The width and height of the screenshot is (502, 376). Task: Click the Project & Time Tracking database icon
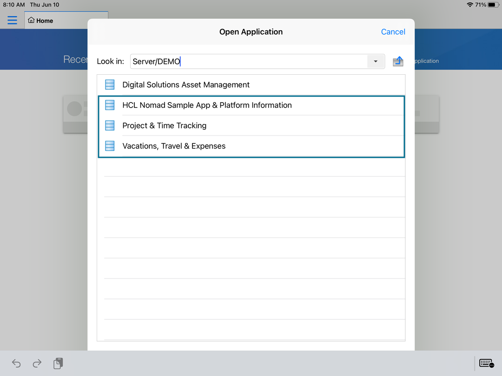[110, 126]
